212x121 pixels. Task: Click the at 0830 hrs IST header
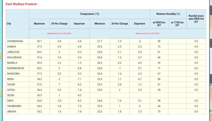(x=159, y=24)
